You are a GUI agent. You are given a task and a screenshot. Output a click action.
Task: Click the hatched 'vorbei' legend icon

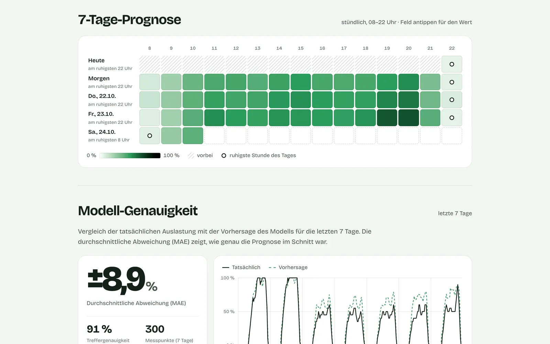coord(191,155)
